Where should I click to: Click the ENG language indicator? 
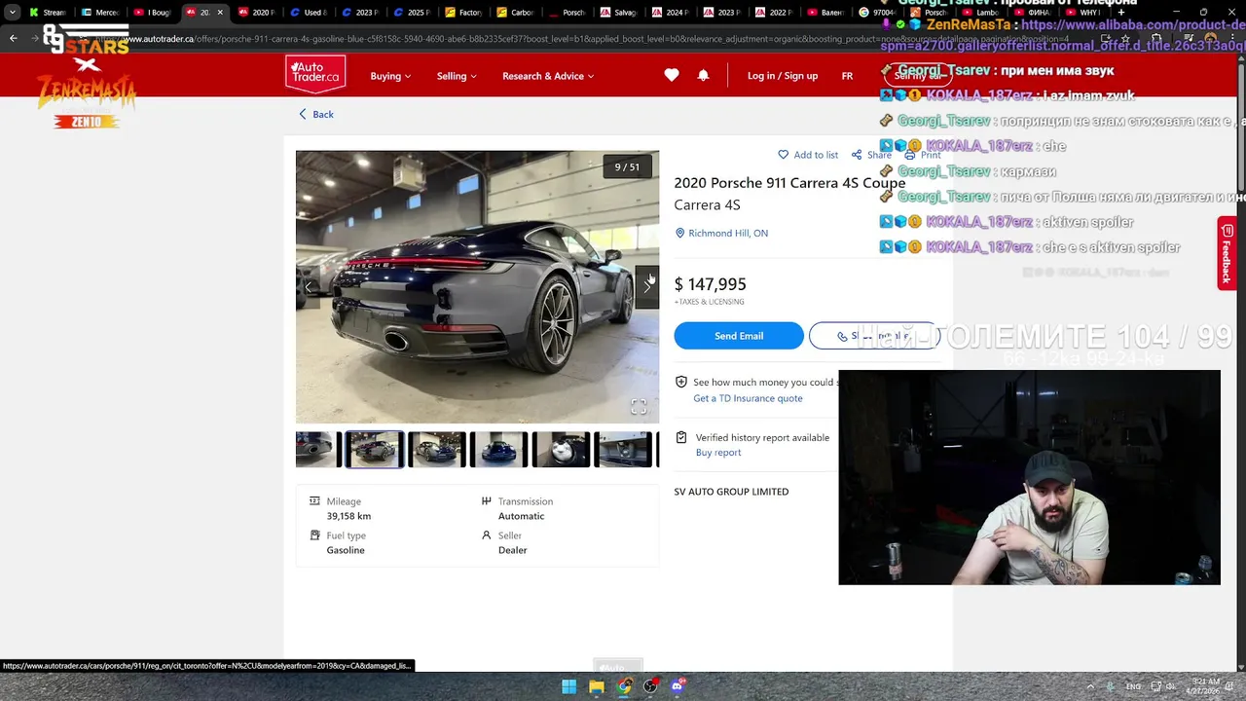(x=1133, y=686)
